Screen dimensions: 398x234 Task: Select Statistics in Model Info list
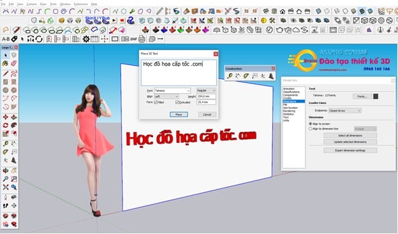click(x=288, y=114)
